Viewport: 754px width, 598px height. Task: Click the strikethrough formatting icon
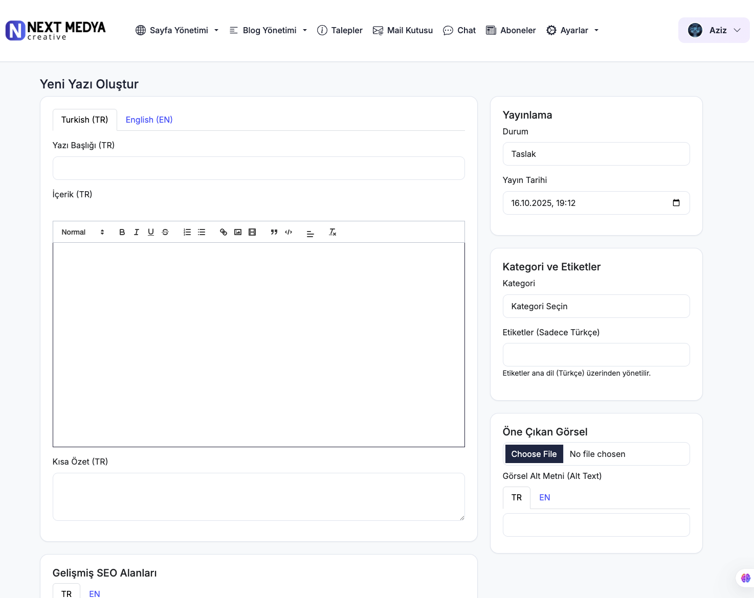(165, 232)
